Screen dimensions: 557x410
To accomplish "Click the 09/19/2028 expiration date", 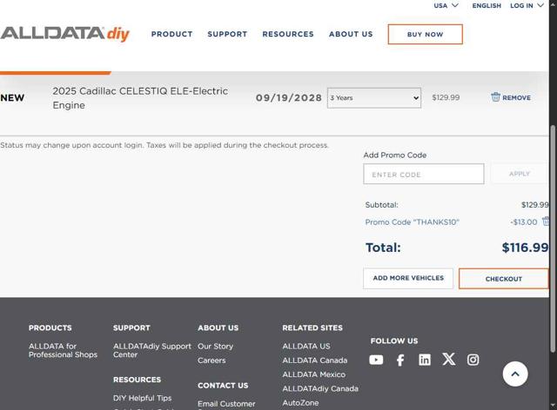I will pos(289,98).
